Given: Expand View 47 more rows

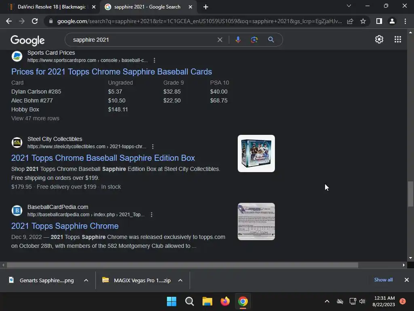Looking at the screenshot, I should pyautogui.click(x=35, y=118).
